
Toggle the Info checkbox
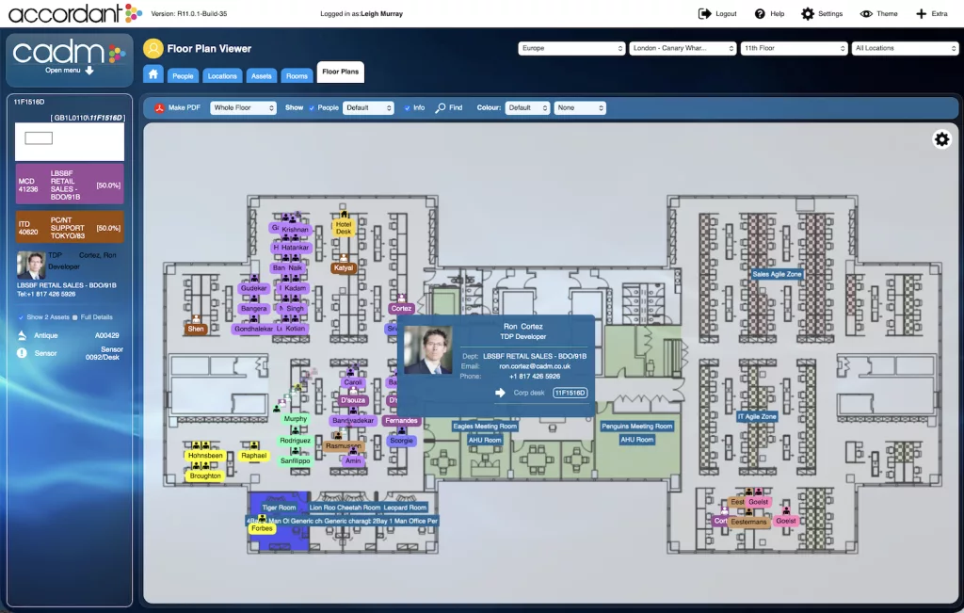pos(407,108)
